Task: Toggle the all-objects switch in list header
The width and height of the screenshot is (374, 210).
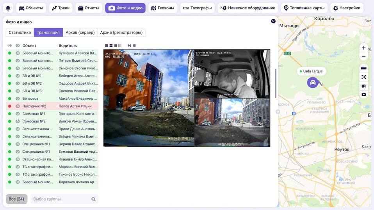Action: (9, 46)
